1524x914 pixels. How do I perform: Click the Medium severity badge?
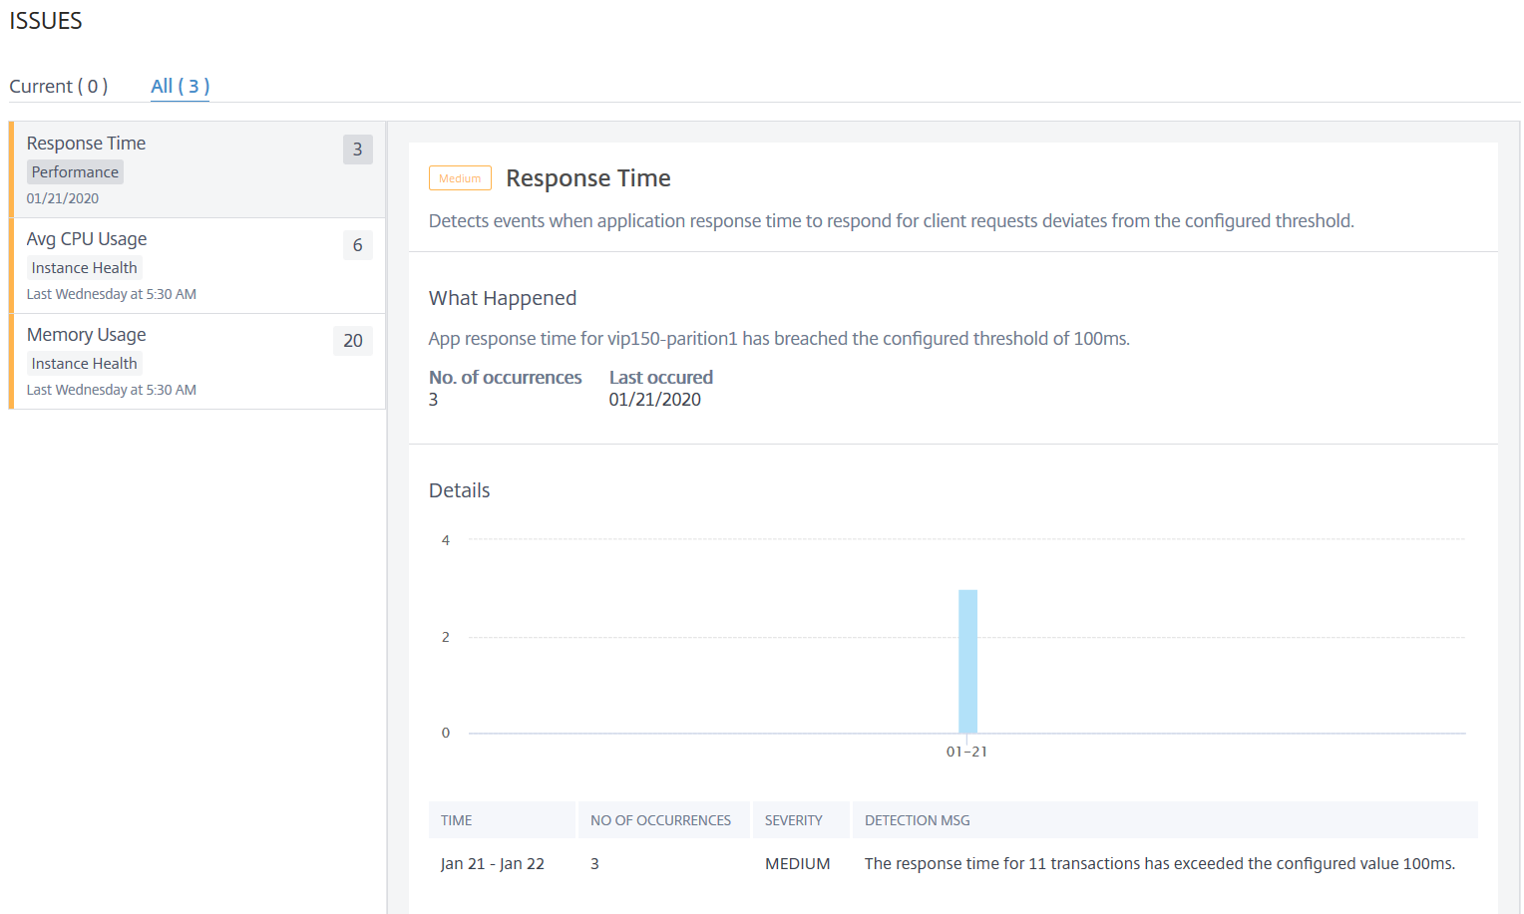460,178
